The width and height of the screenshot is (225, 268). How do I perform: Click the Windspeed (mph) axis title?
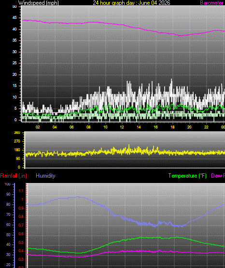click(x=39, y=3)
